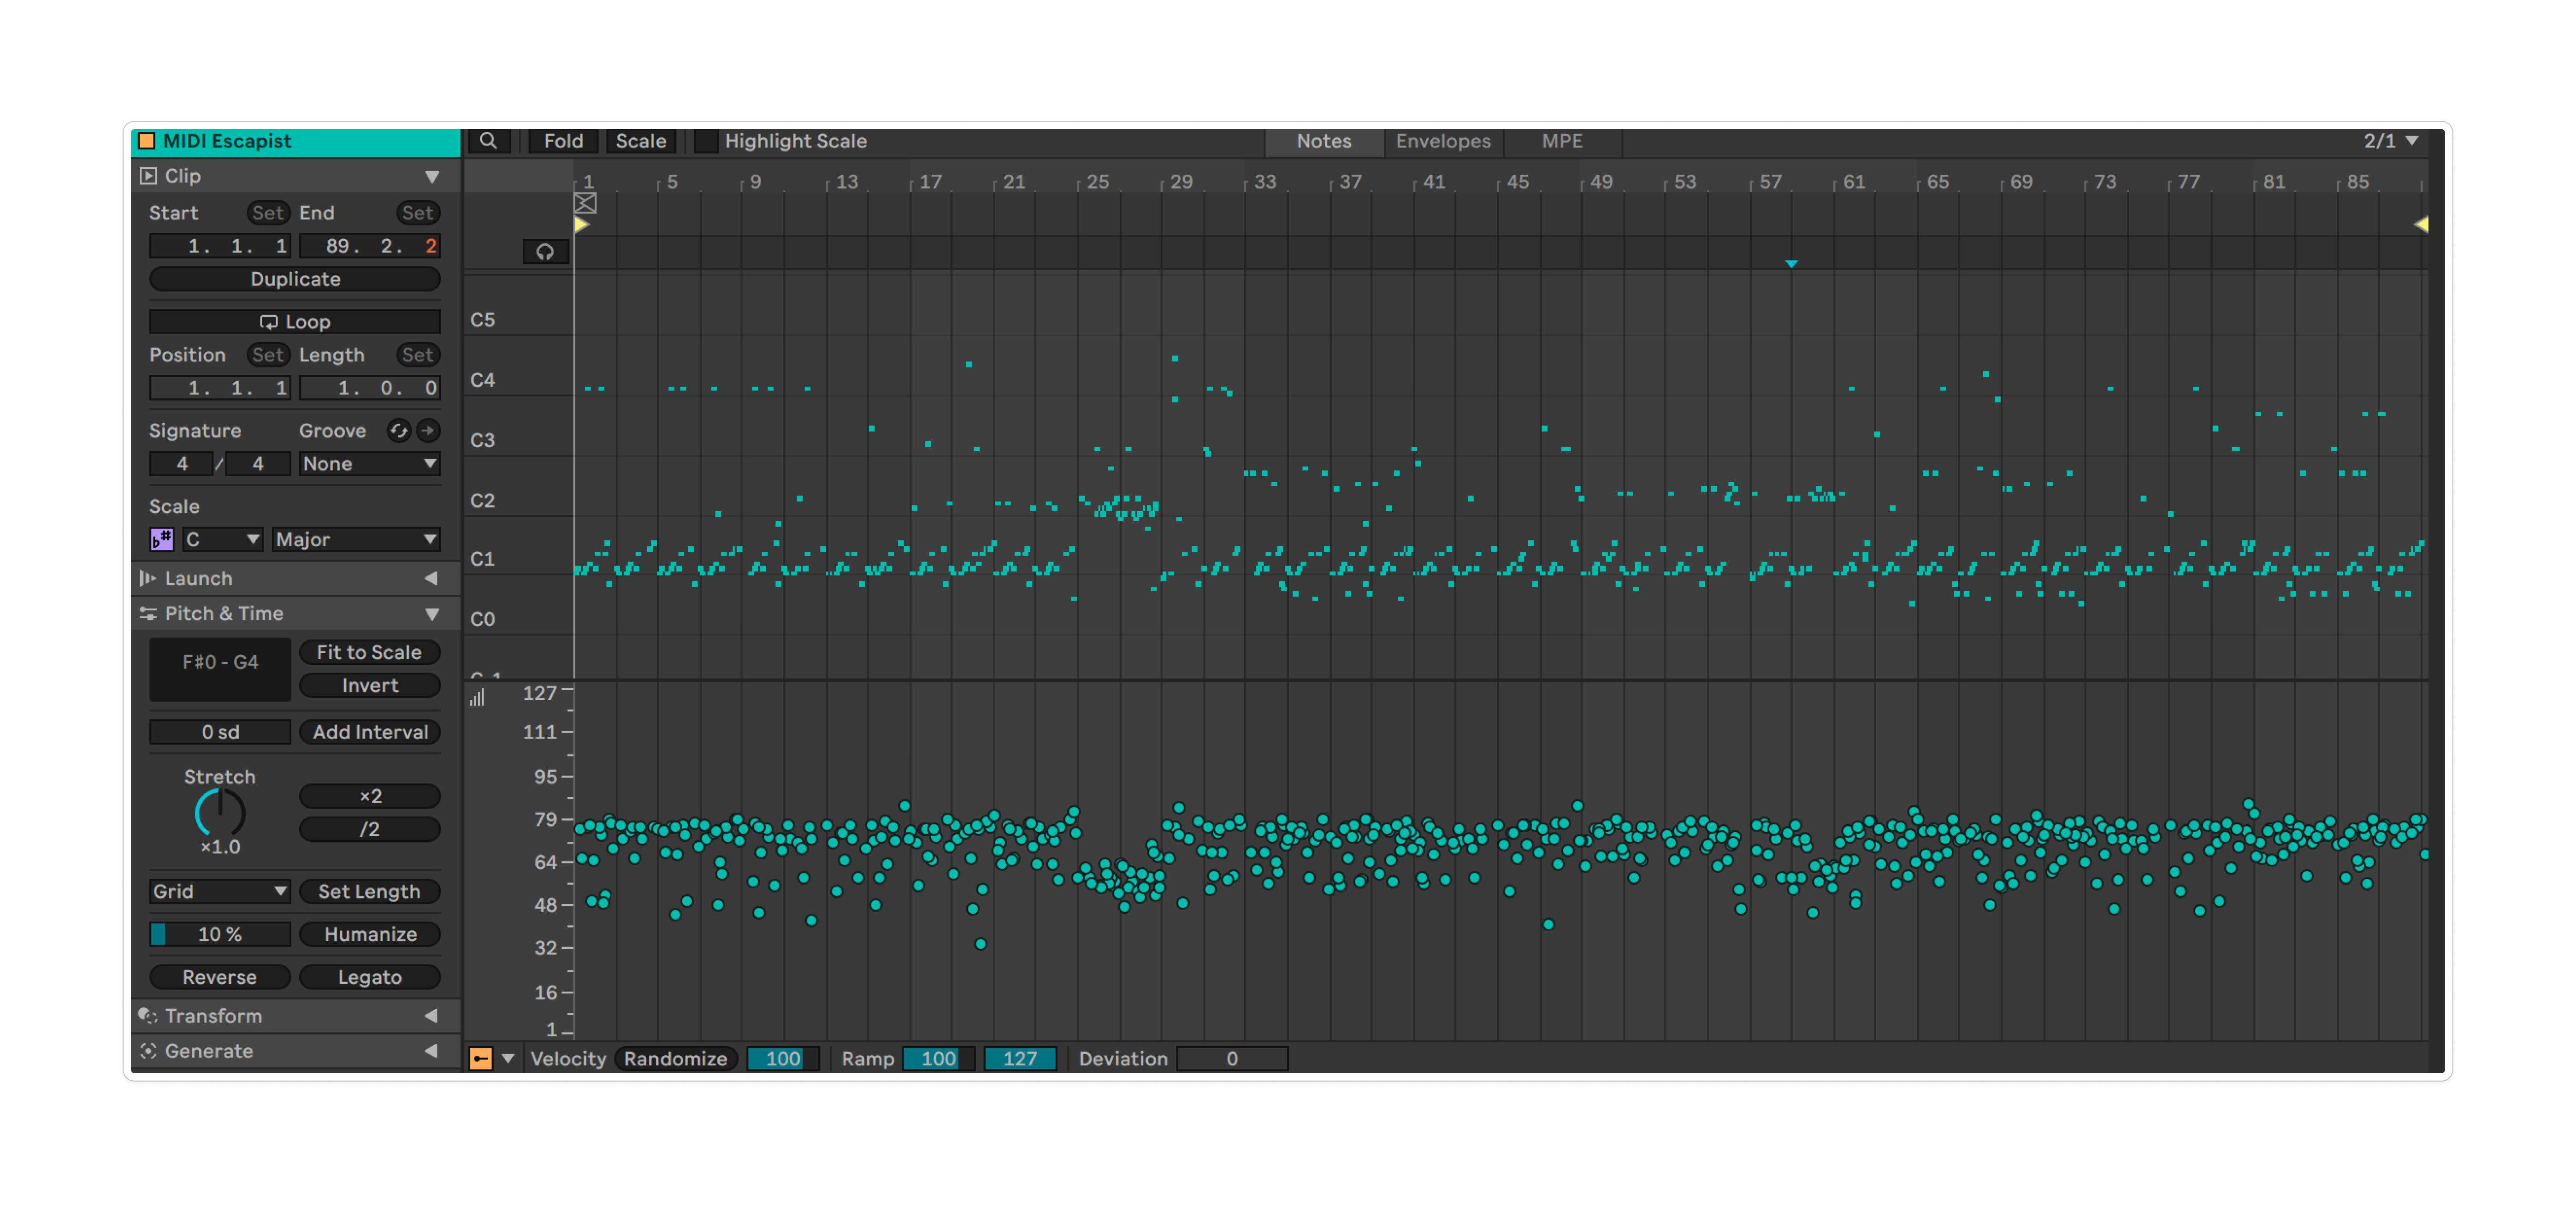The width and height of the screenshot is (2576, 1206).
Task: Switch to the Envelopes tab
Action: coord(1443,141)
